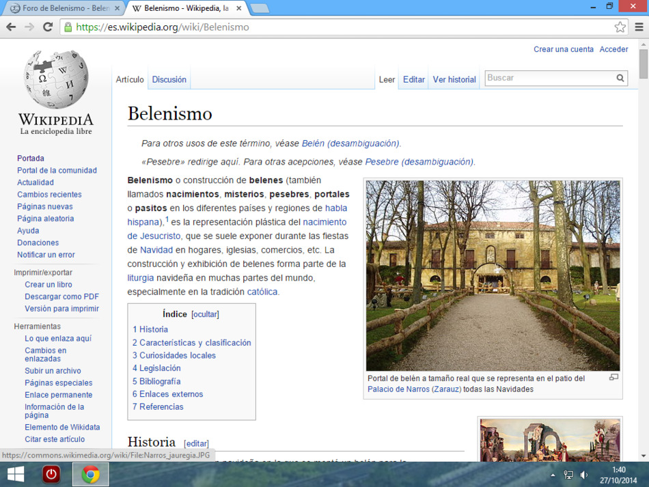Click the católica link
The image size is (649, 487).
262,292
